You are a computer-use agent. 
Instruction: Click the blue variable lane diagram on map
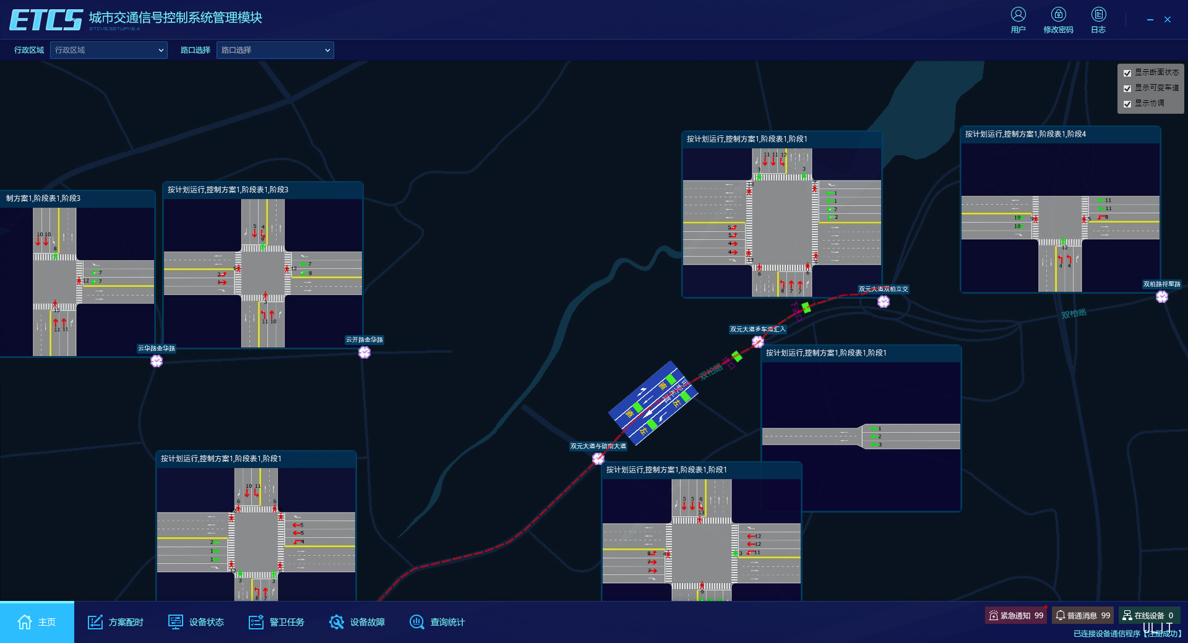coord(653,403)
